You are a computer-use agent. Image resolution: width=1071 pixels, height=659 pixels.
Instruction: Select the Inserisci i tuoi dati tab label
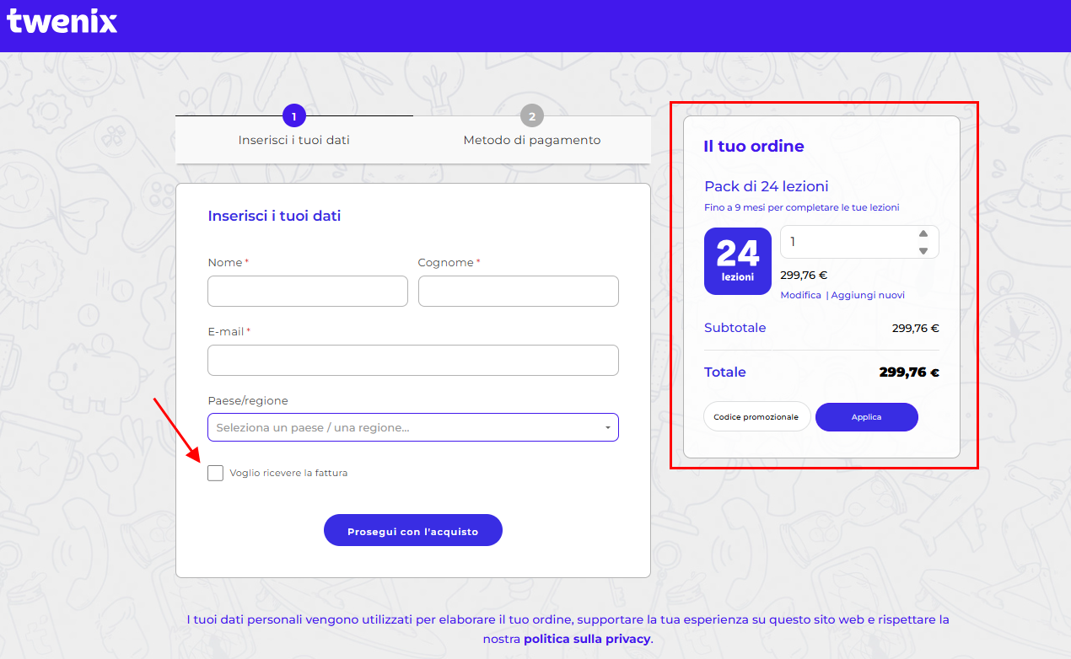click(x=293, y=140)
